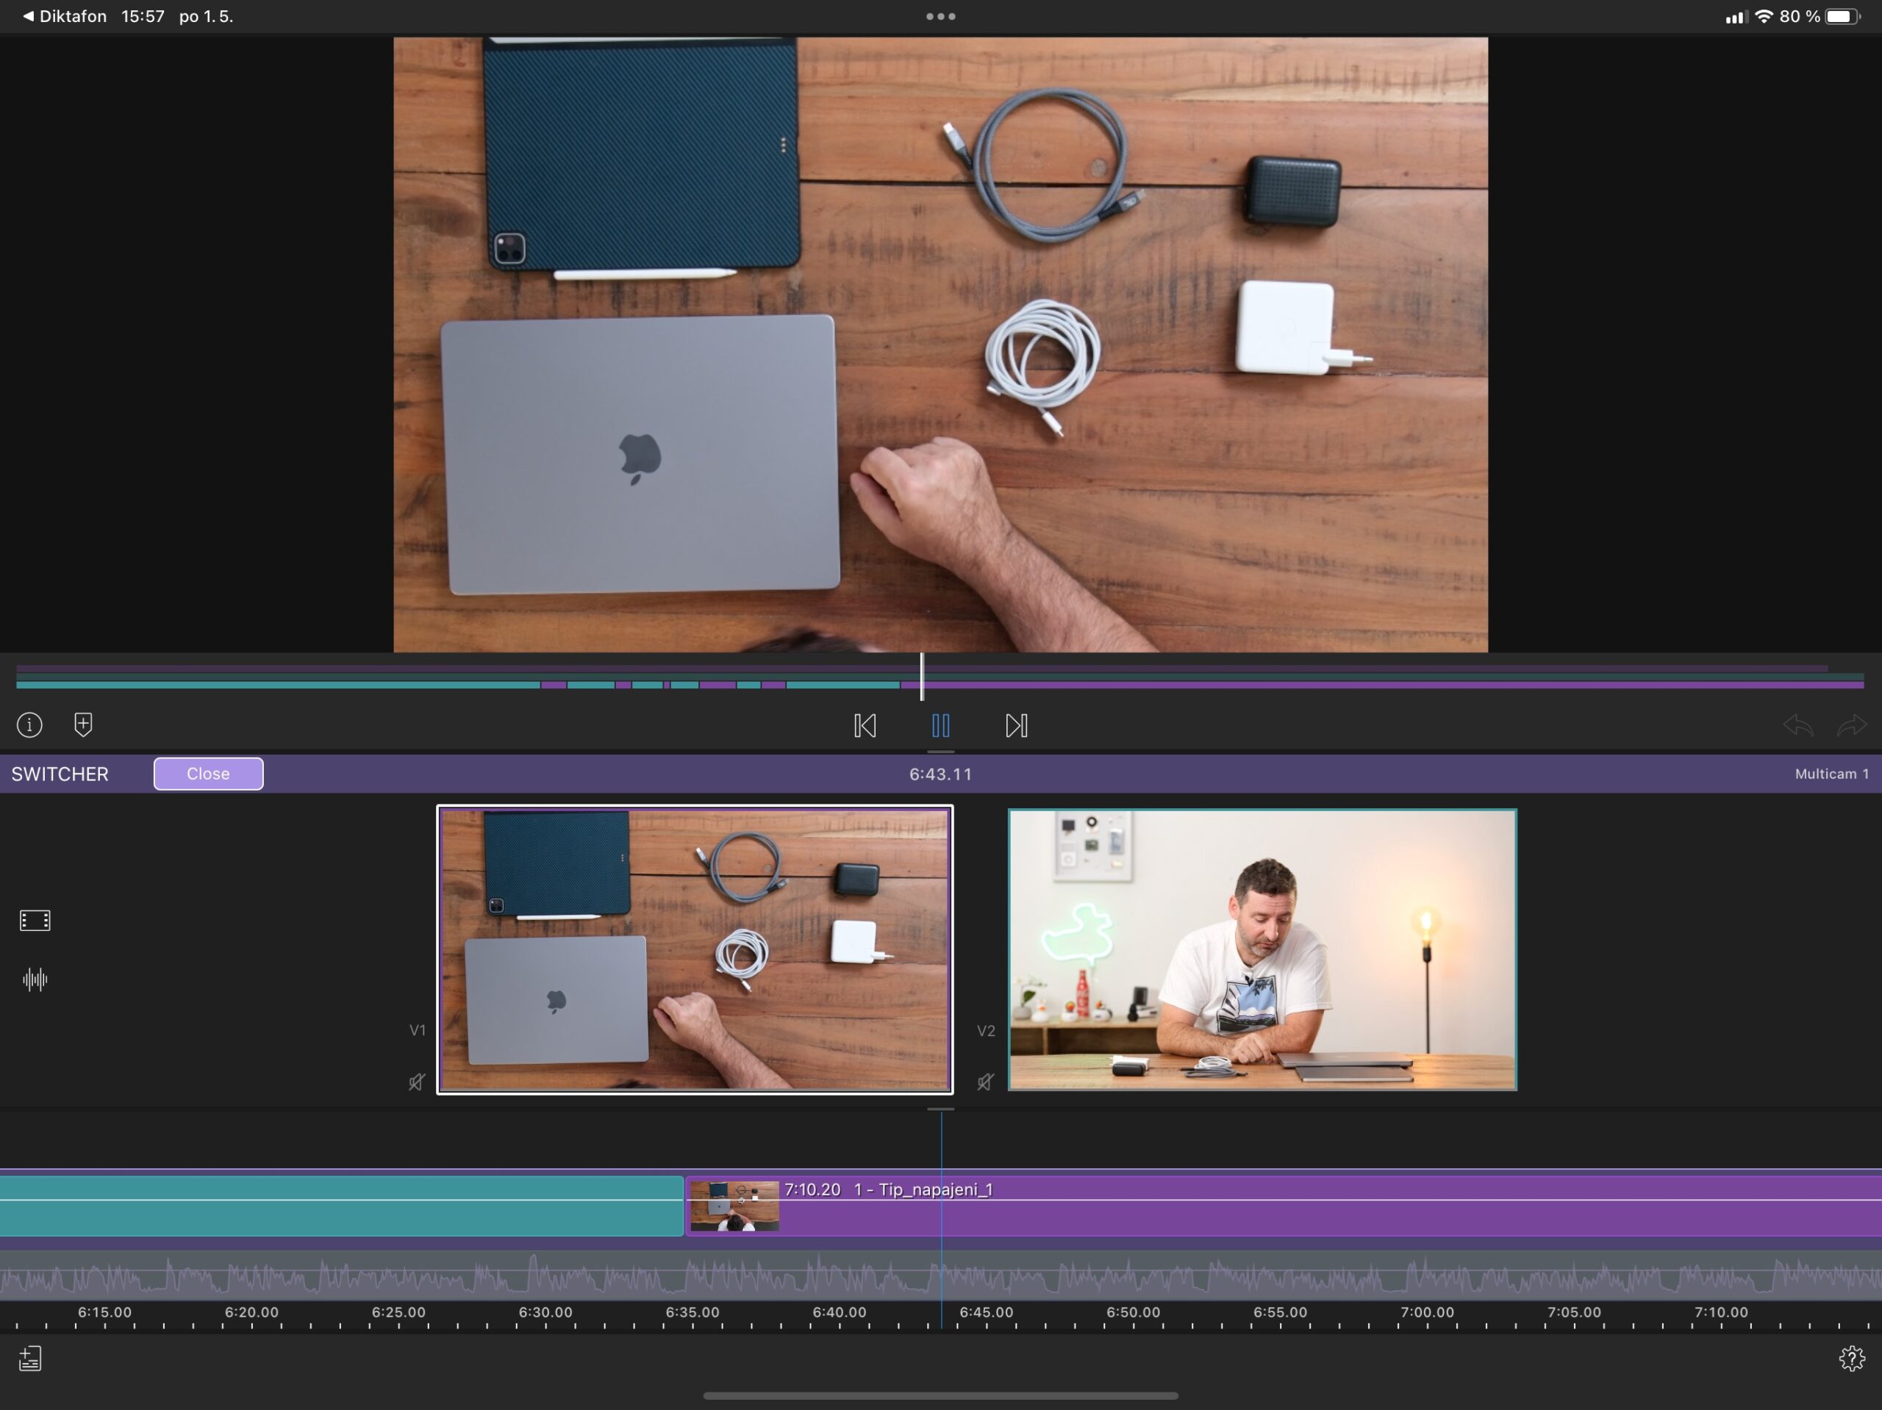Open the clip info icon
Image resolution: width=1882 pixels, height=1410 pixels.
pyautogui.click(x=30, y=724)
